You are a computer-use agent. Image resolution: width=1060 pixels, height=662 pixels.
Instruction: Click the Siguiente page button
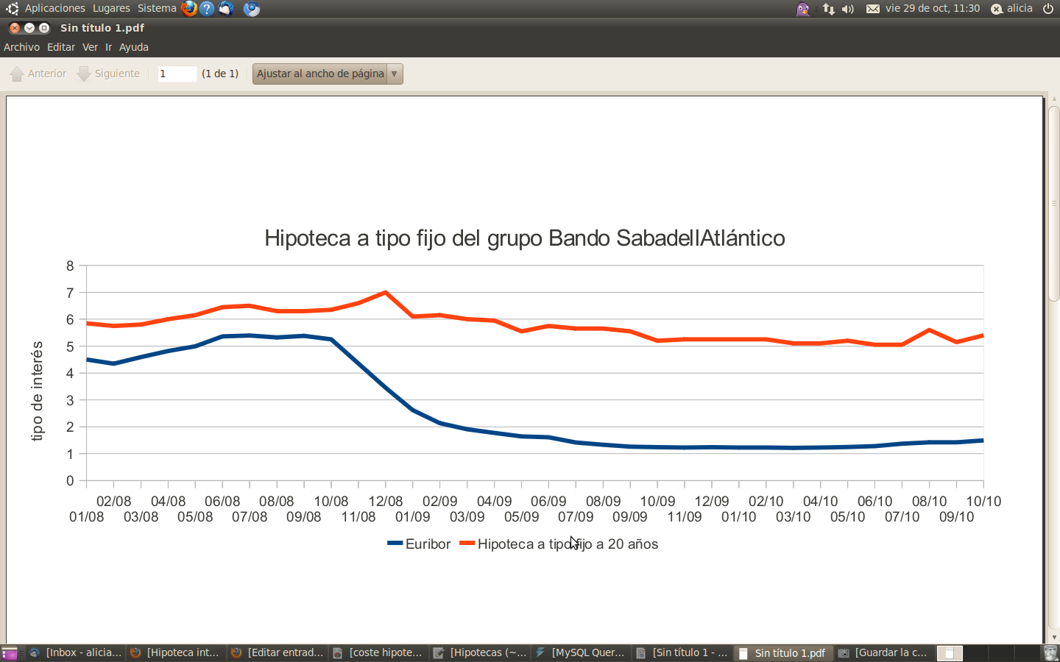point(109,74)
